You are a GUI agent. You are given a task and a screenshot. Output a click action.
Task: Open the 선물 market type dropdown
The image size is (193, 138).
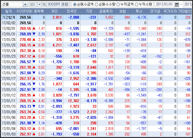[25, 4]
